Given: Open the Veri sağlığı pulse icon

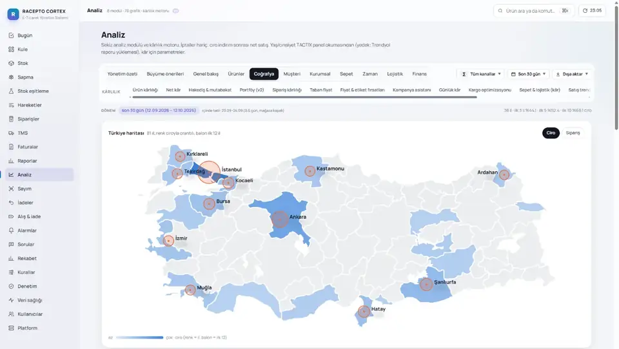Looking at the screenshot, I should coord(11,300).
